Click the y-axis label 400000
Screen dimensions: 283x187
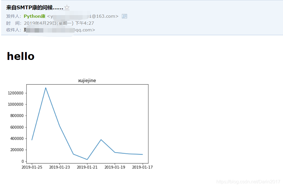(x=17, y=139)
